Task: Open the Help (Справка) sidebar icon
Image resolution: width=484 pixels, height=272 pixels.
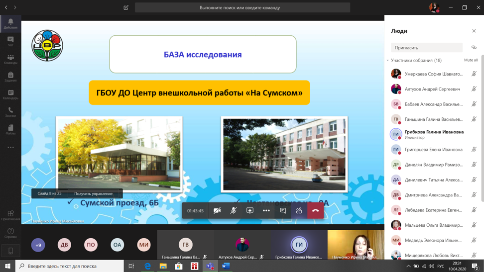Action: click(10, 233)
